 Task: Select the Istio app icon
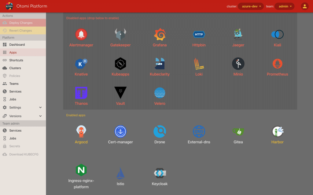tap(120, 173)
